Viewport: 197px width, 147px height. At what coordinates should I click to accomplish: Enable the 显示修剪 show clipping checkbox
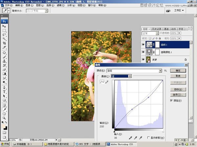point(149,138)
